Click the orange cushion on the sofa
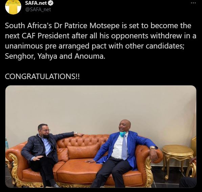 pyautogui.click(x=83, y=151)
